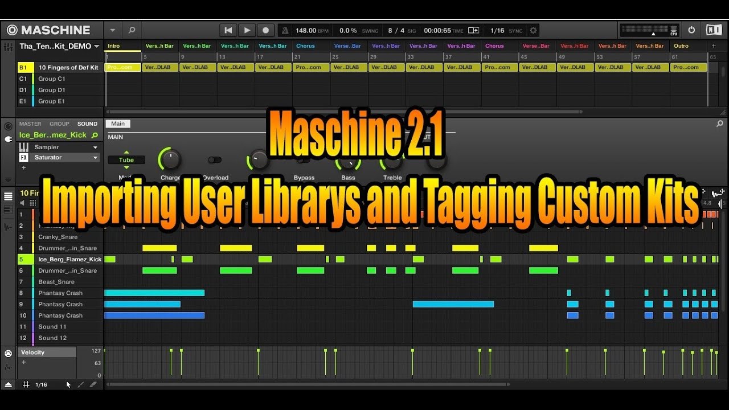Click the sound audition speaker icon
This screenshot has height=410, width=729.
[23, 203]
